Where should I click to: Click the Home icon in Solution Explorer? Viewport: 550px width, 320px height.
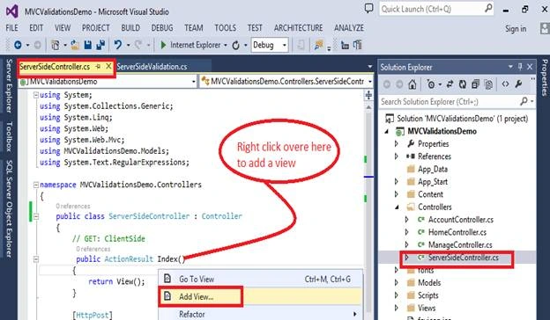(412, 84)
